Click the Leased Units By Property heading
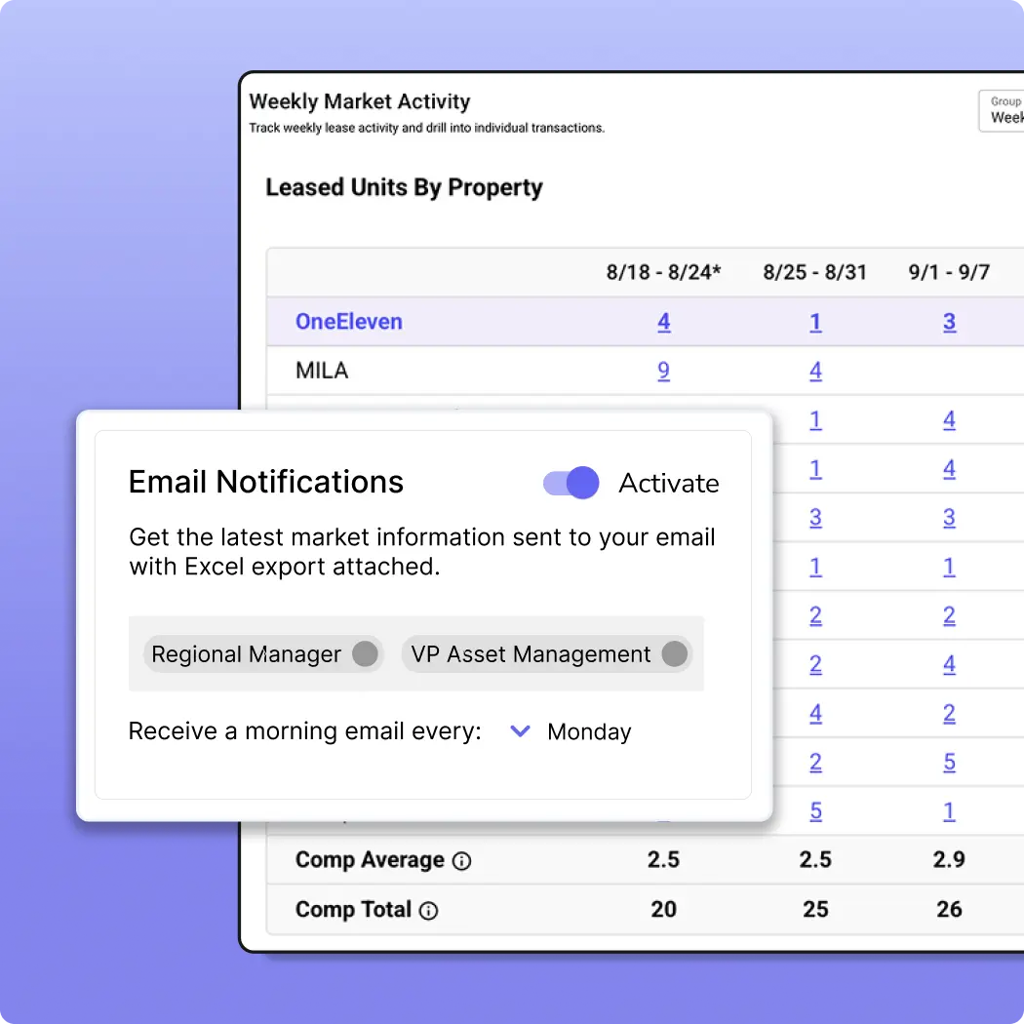The image size is (1024, 1024). [404, 187]
